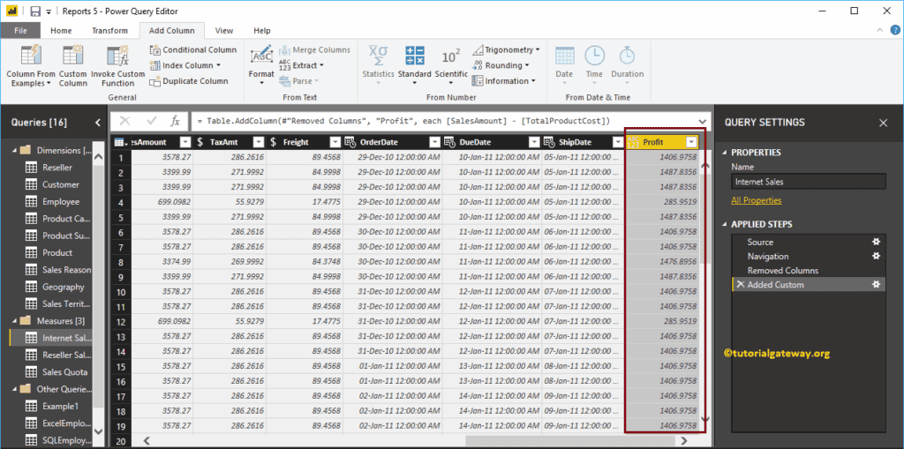Viewport: 904px width, 449px height.
Task: Open settings gear for Source step
Action: pos(877,242)
